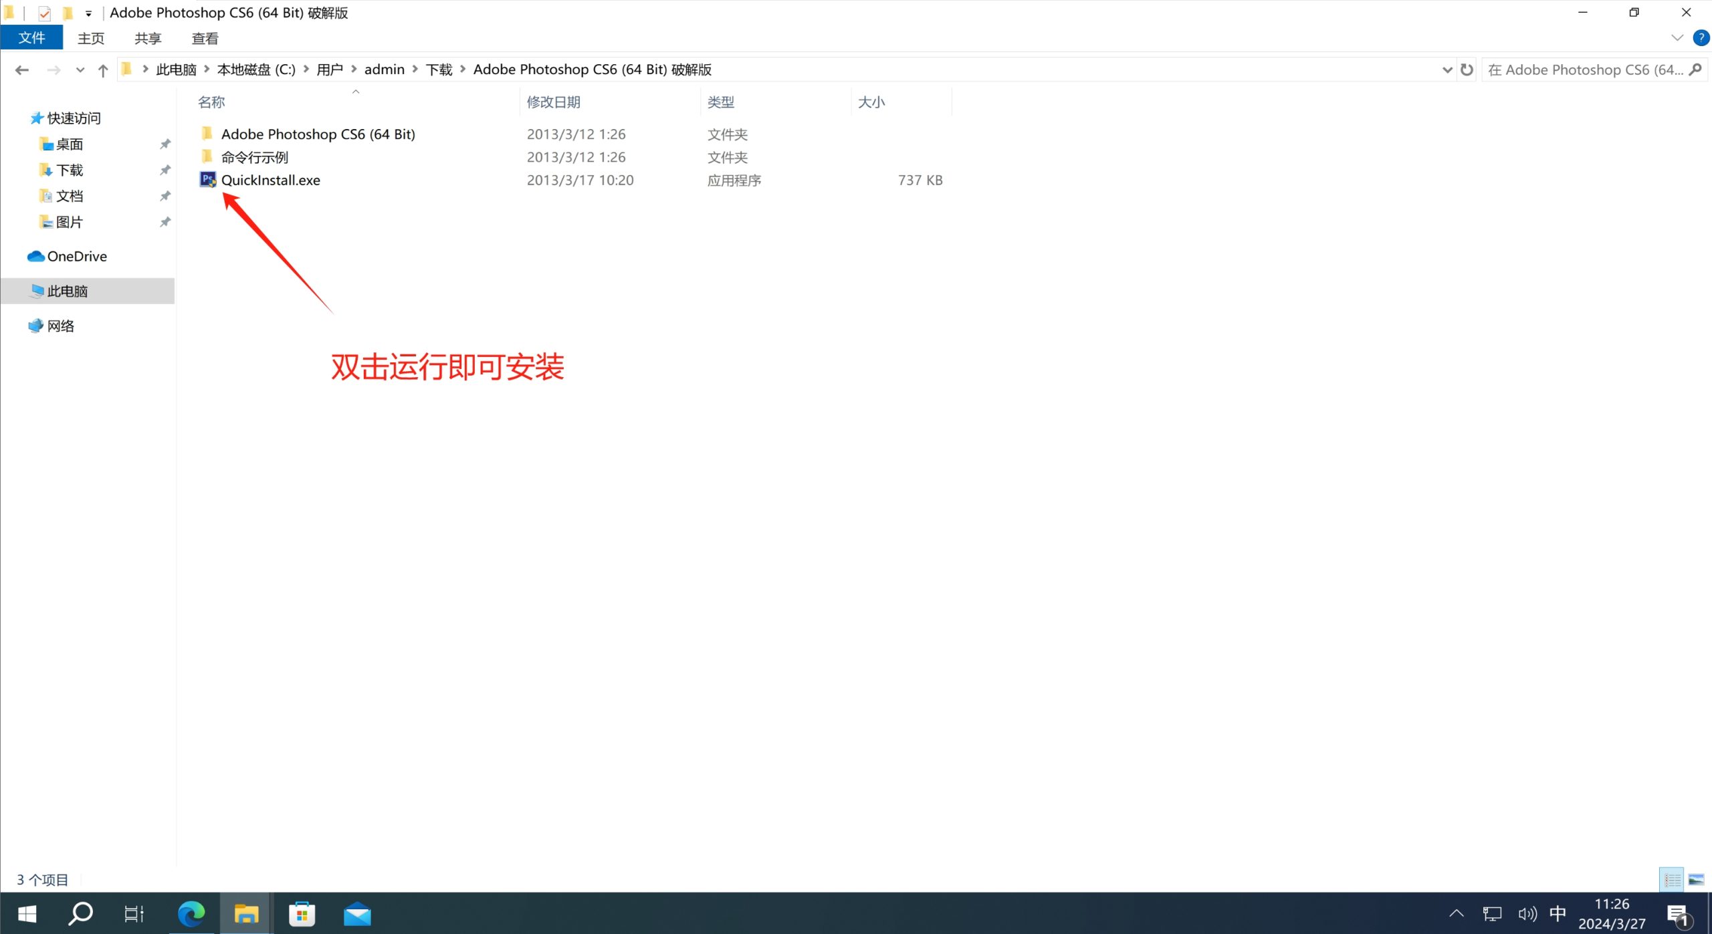
Task: Click the Properties icon in quick access toolbar
Action: pyautogui.click(x=45, y=13)
